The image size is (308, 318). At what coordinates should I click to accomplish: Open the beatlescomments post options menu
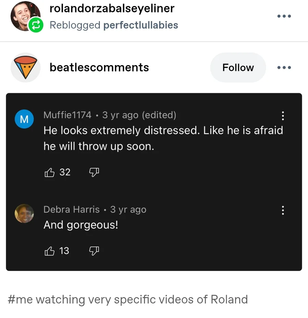coord(284,68)
